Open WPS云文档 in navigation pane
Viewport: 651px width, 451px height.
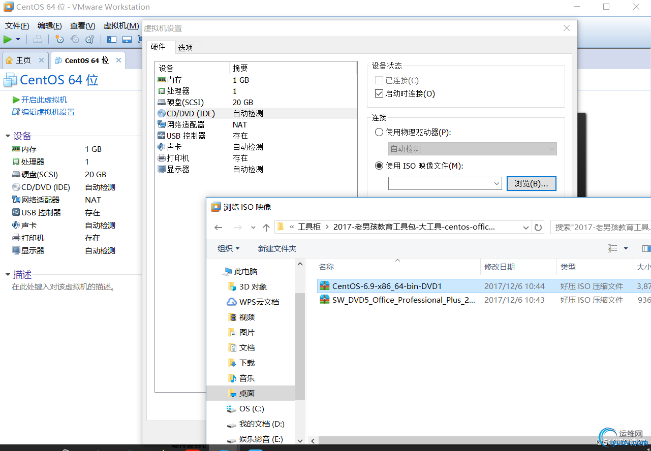253,302
